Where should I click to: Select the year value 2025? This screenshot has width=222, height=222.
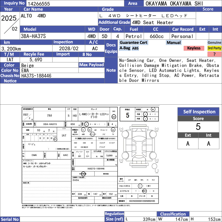[9, 18]
